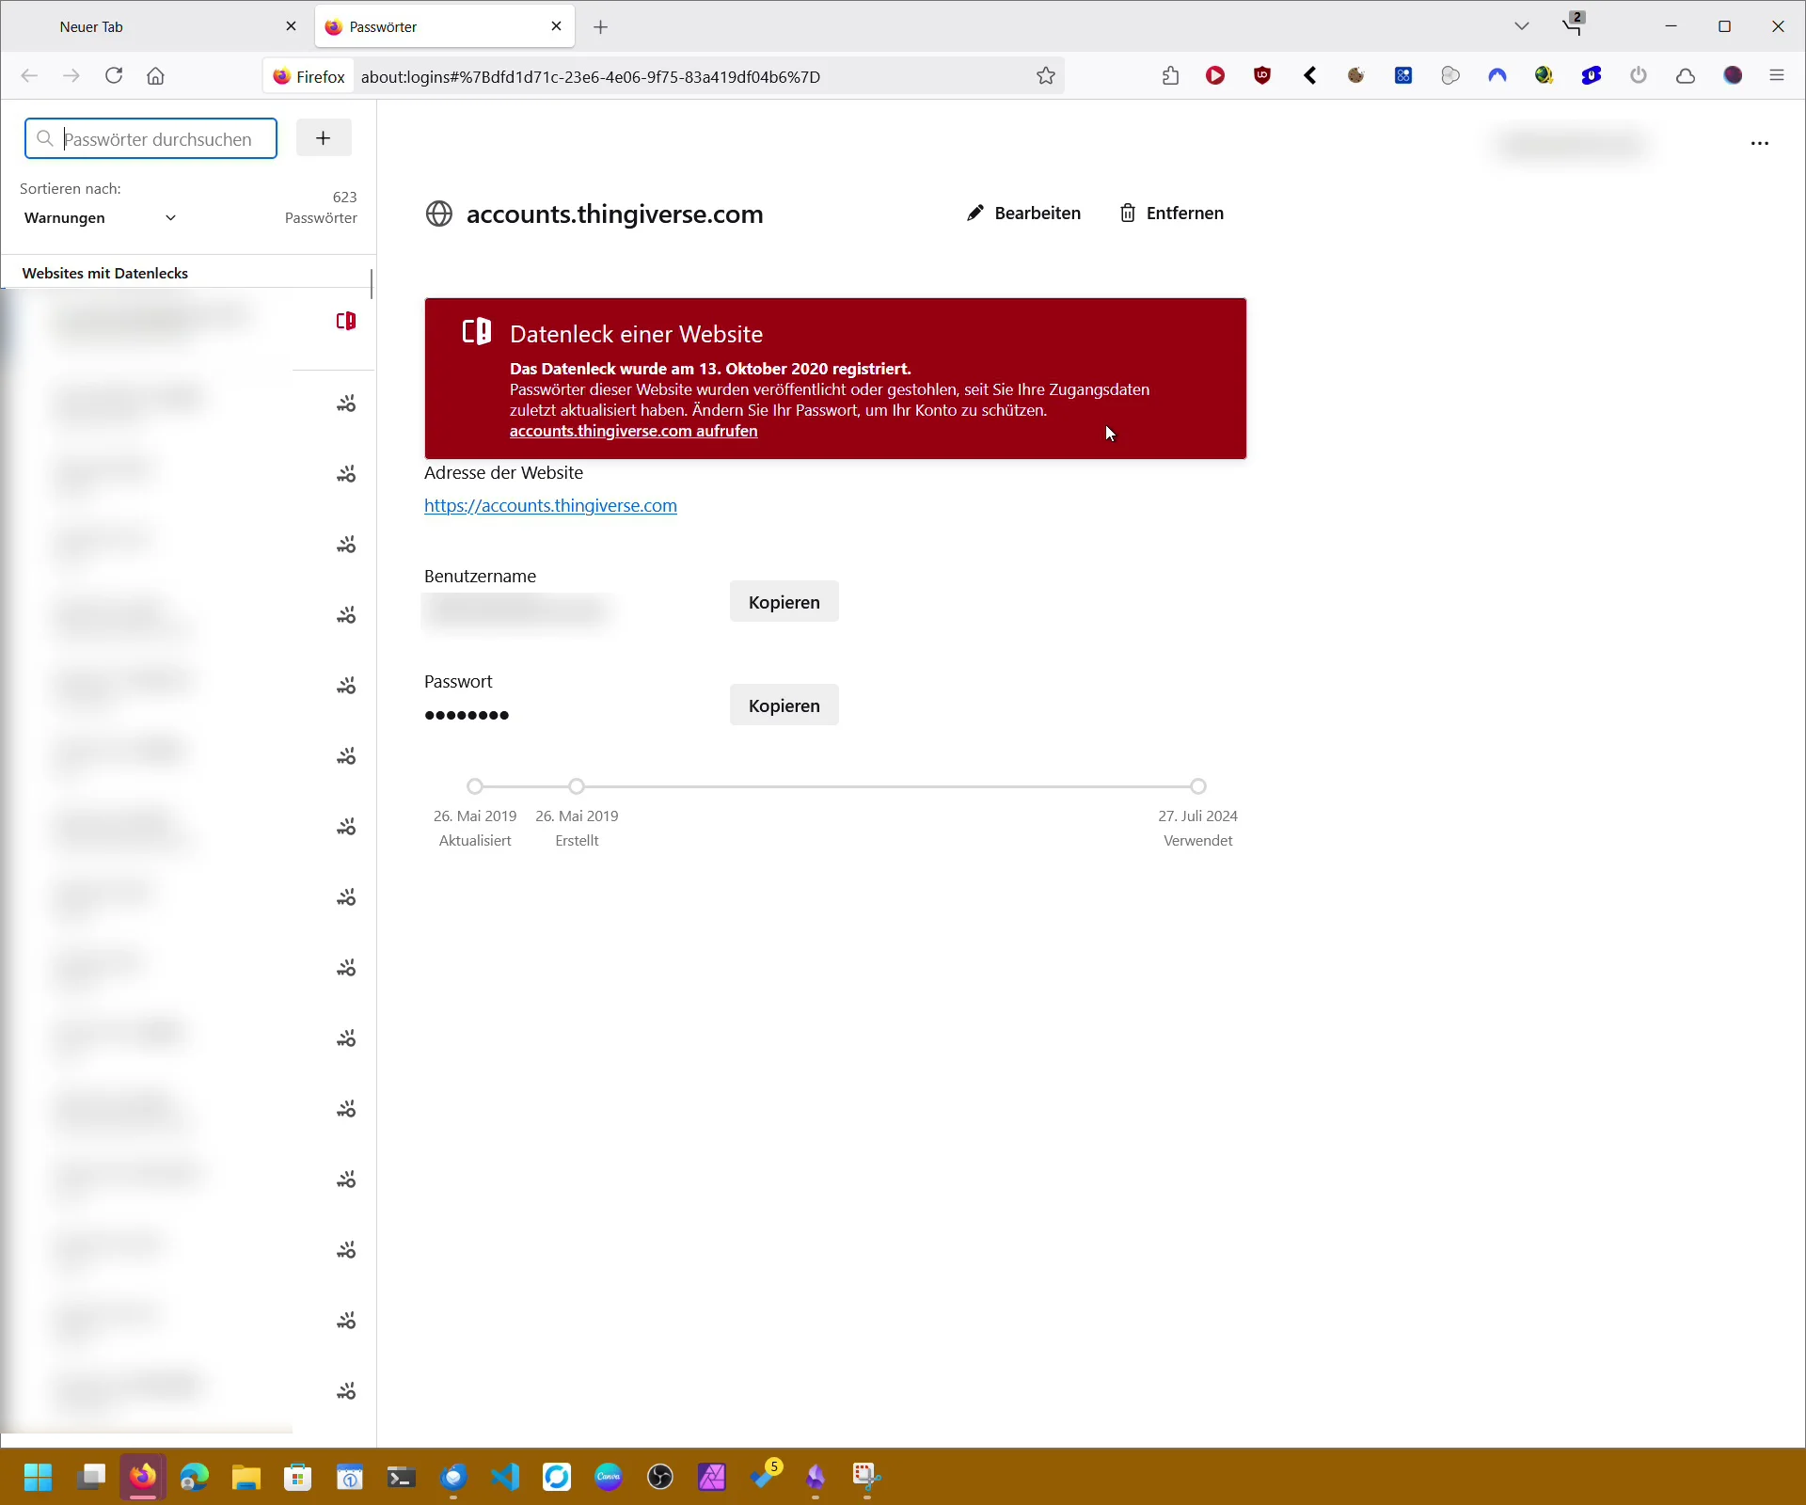Open the Firefox View icon in tab bar
The image size is (1806, 1505).
point(1573,26)
